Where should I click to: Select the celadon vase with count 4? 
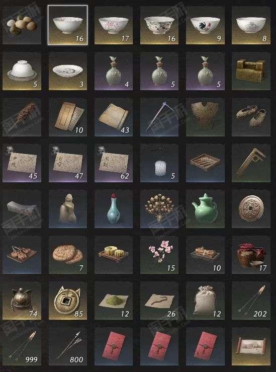pos(114,71)
